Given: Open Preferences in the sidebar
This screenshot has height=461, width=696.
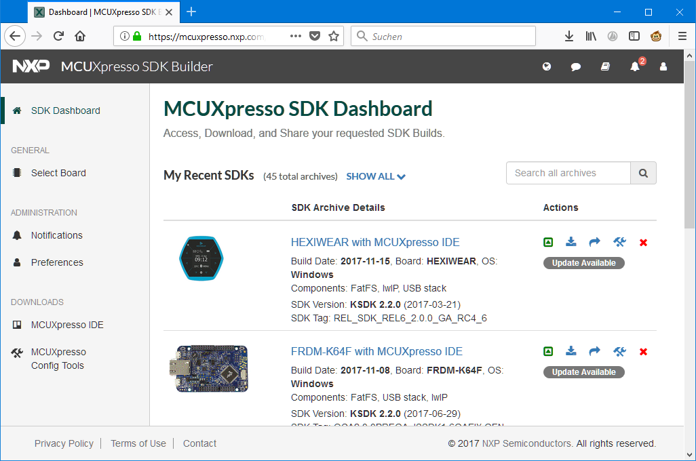Looking at the screenshot, I should (57, 262).
